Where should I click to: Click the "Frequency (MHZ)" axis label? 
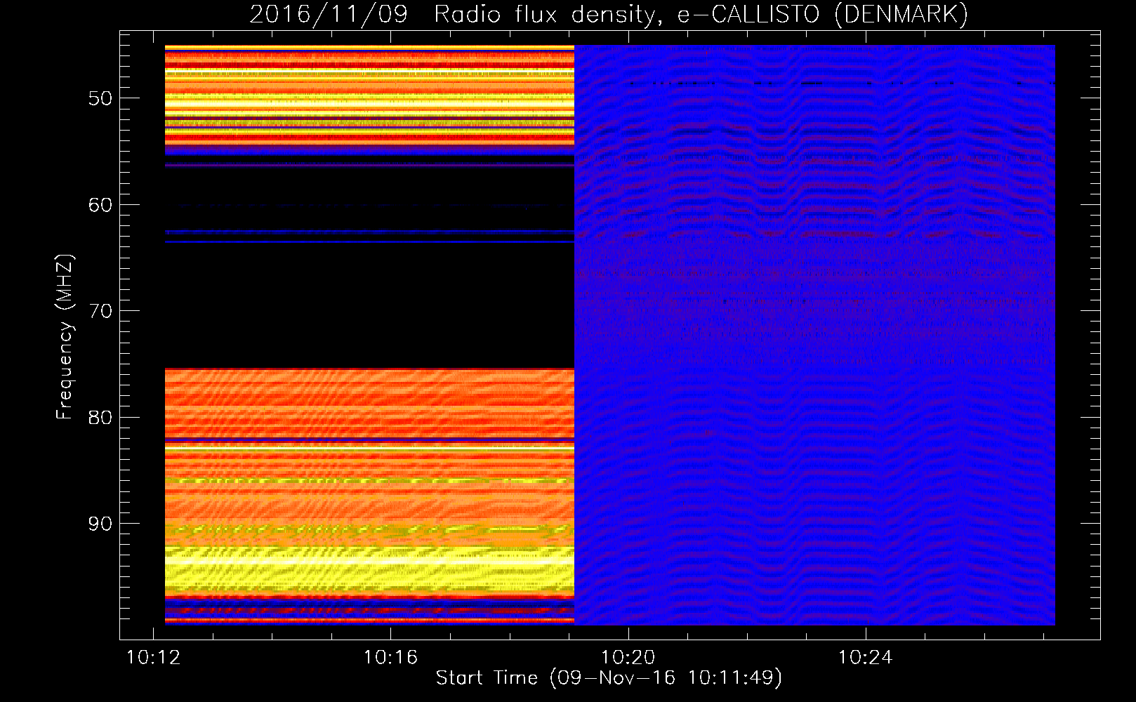65,337
